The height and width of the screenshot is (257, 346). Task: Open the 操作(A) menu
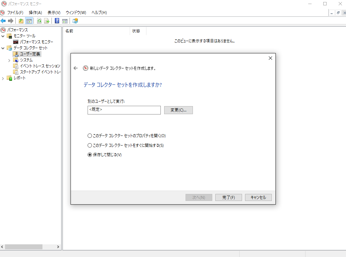[35, 13]
